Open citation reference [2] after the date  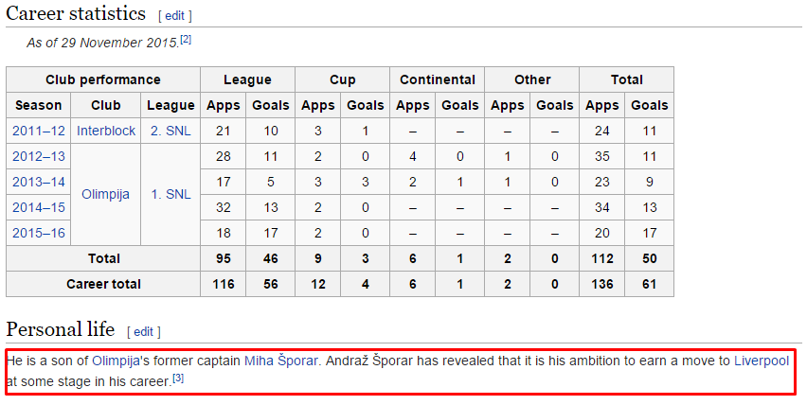coord(187,40)
